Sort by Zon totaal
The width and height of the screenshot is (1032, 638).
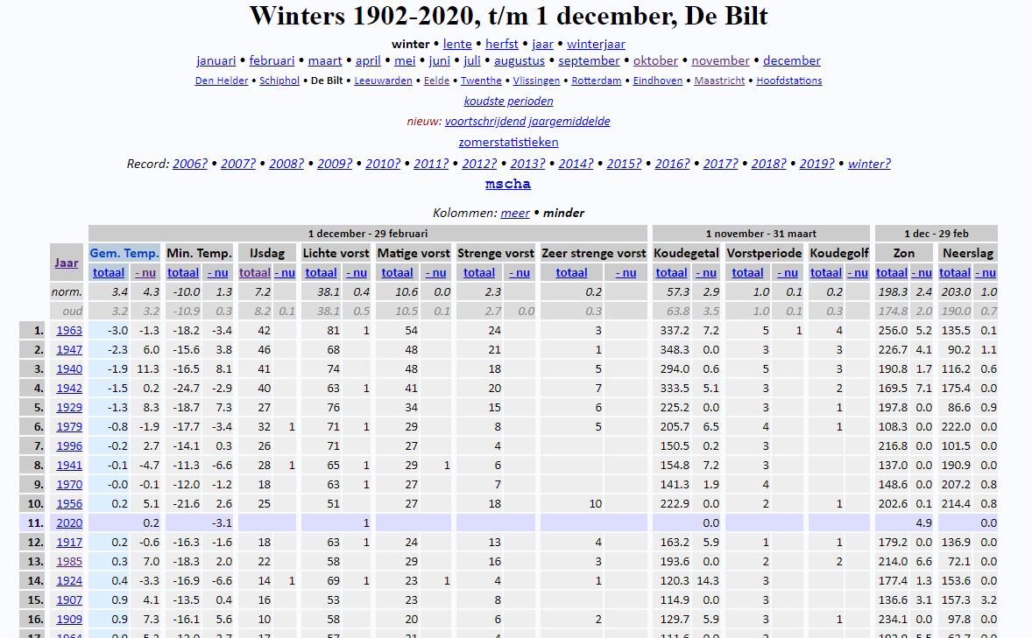coord(892,272)
